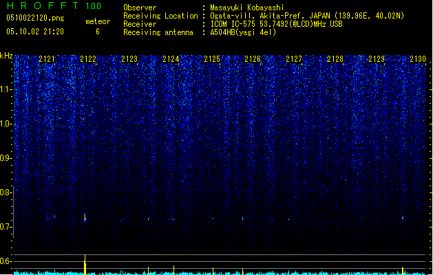Click the meteor label
The height and width of the screenshot is (275, 433).
coord(98,21)
